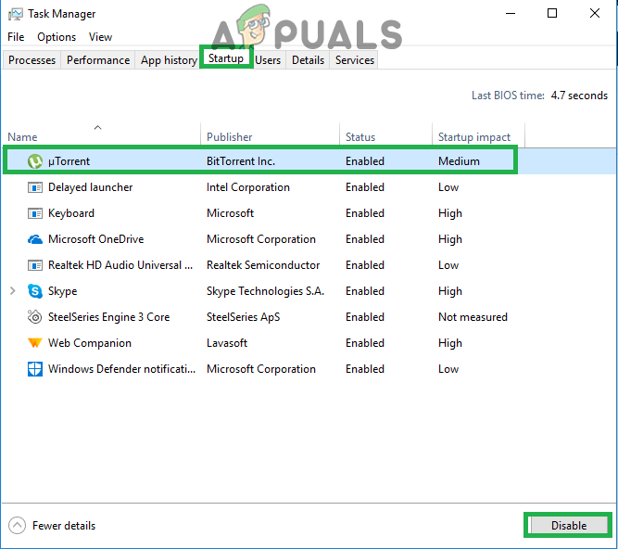Click the Intel Corporation publisher cell
Image resolution: width=618 pixels, height=549 pixels.
pos(248,187)
